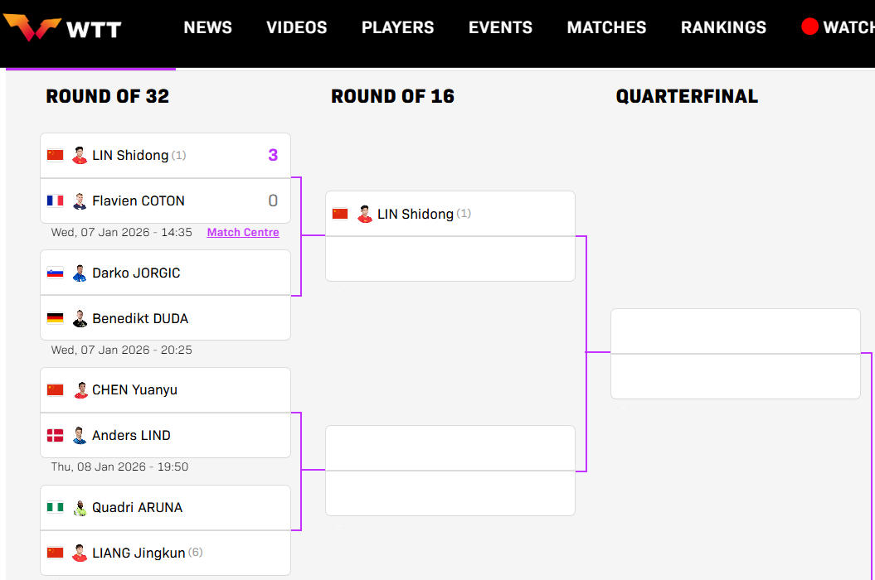Viewport: 875px width, 580px height.
Task: Open the NEWS menu item
Action: coord(207,27)
